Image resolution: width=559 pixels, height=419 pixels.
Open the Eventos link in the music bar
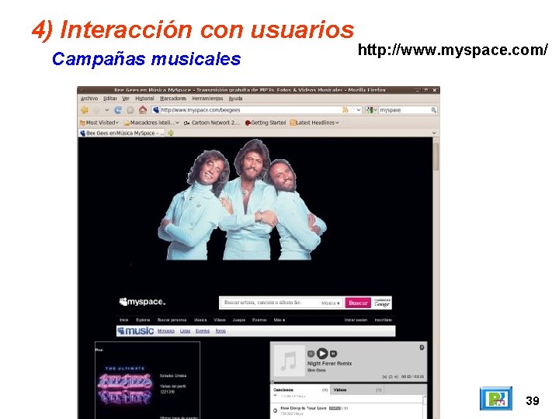coord(203,331)
